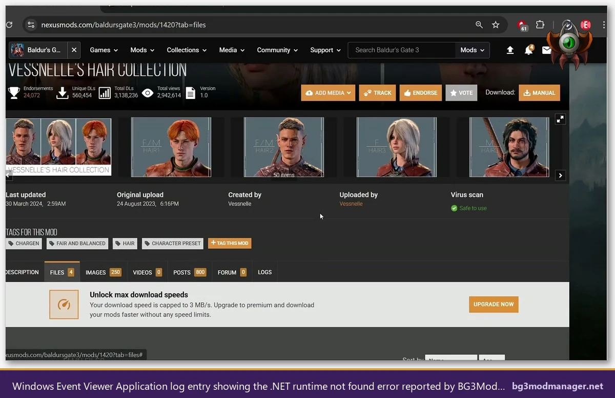This screenshot has height=398, width=615.
Task: Click the browser reload icon
Action: 9,25
